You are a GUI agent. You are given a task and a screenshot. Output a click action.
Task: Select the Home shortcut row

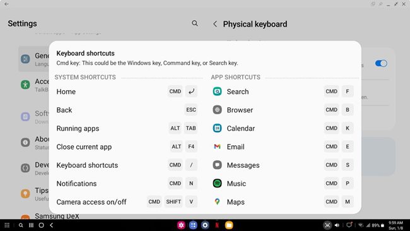(127, 92)
